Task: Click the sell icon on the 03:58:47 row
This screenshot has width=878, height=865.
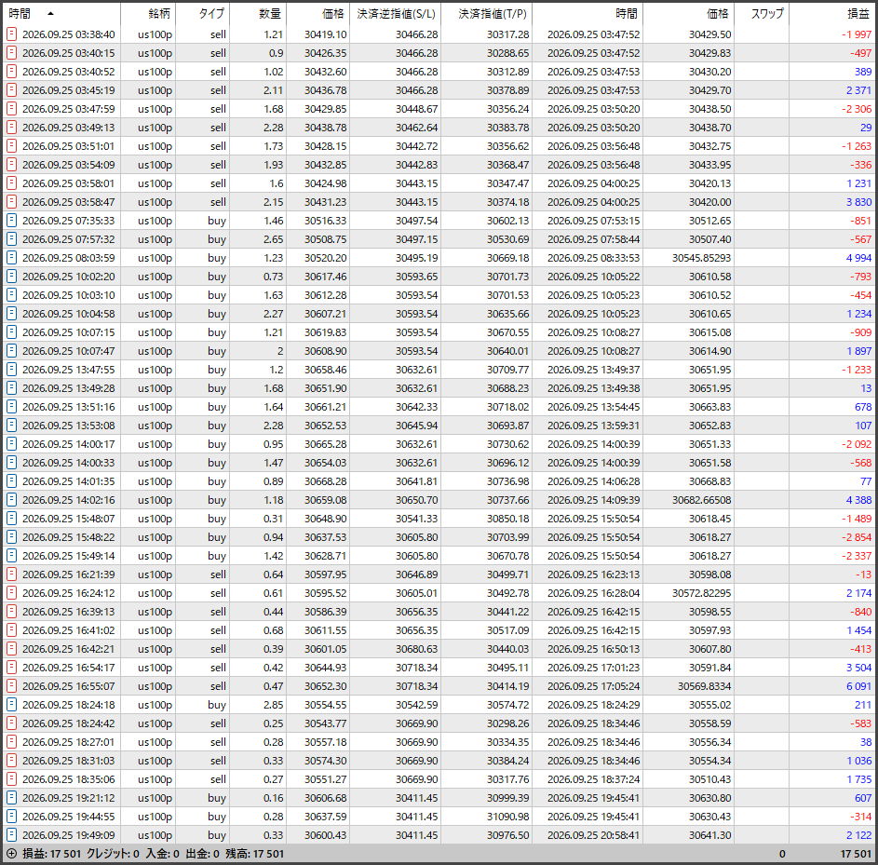Action: (x=11, y=201)
